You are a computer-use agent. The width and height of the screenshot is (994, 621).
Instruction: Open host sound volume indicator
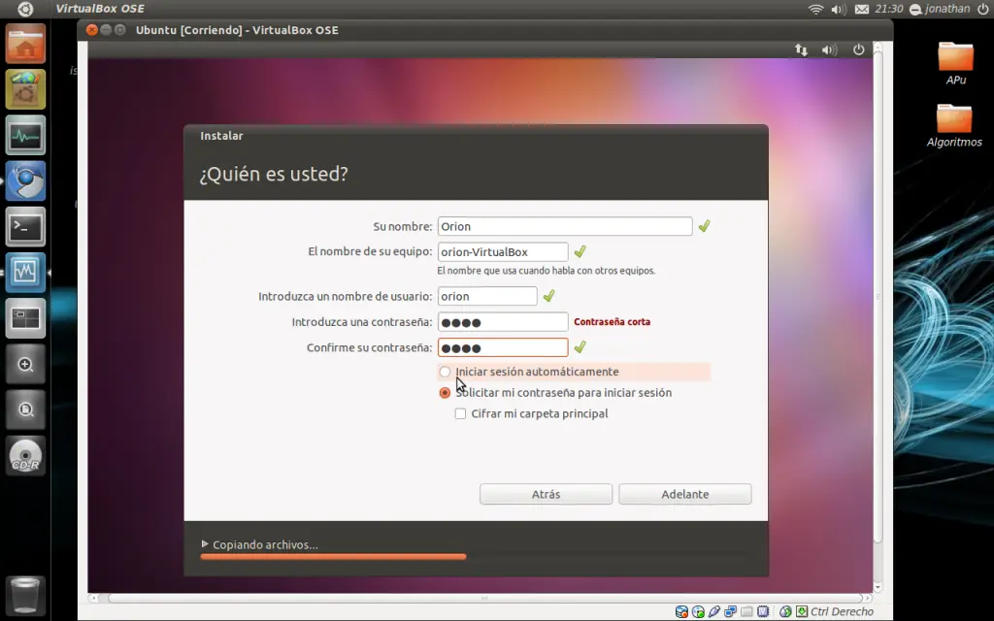coord(839,9)
